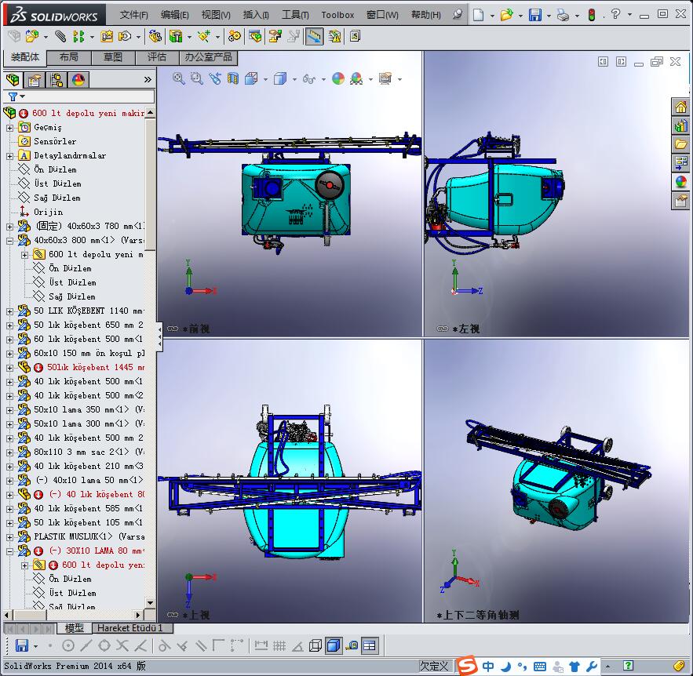Toggle the Chinese input mode 中 indicator
The width and height of the screenshot is (693, 676).
488,666
